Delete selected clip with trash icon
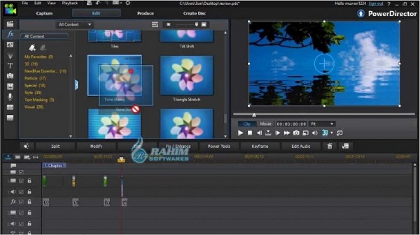Viewport: 420px width, 235px height. click(x=330, y=146)
